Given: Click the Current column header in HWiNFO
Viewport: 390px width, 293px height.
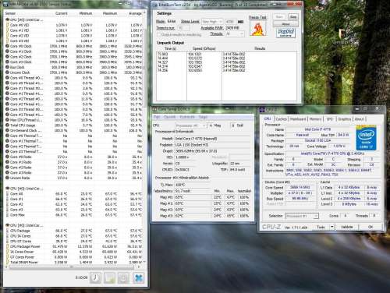Looking at the screenshot, I should 62,13.
